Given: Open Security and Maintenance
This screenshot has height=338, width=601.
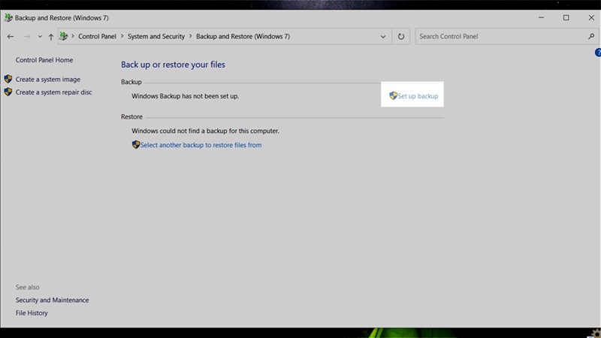Looking at the screenshot, I should tap(52, 300).
